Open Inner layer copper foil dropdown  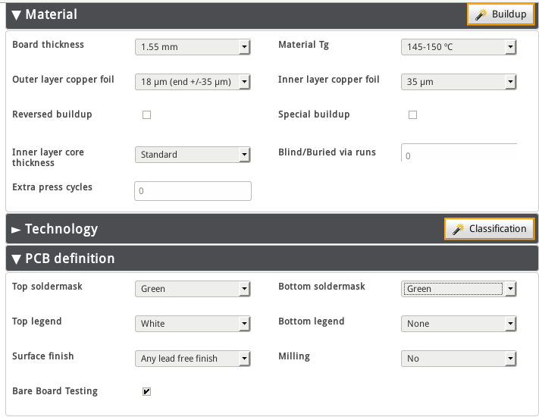[x=459, y=82]
